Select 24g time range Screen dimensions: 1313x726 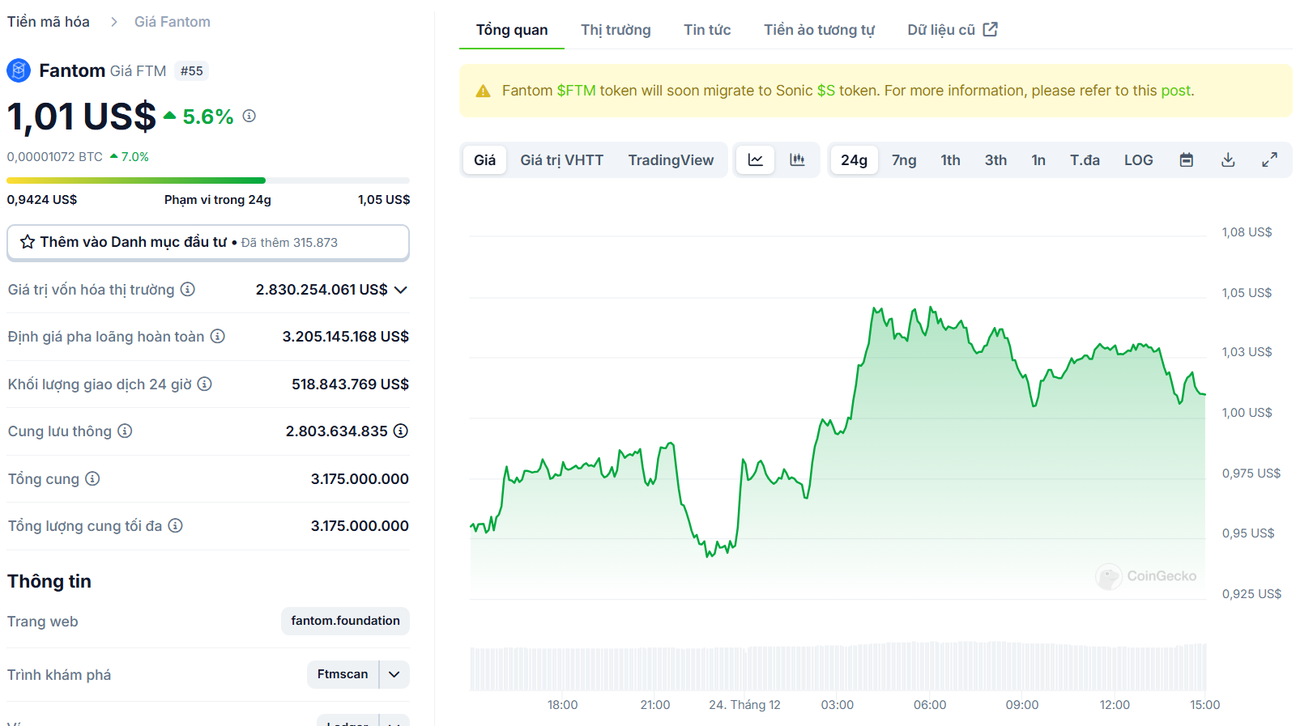(854, 159)
